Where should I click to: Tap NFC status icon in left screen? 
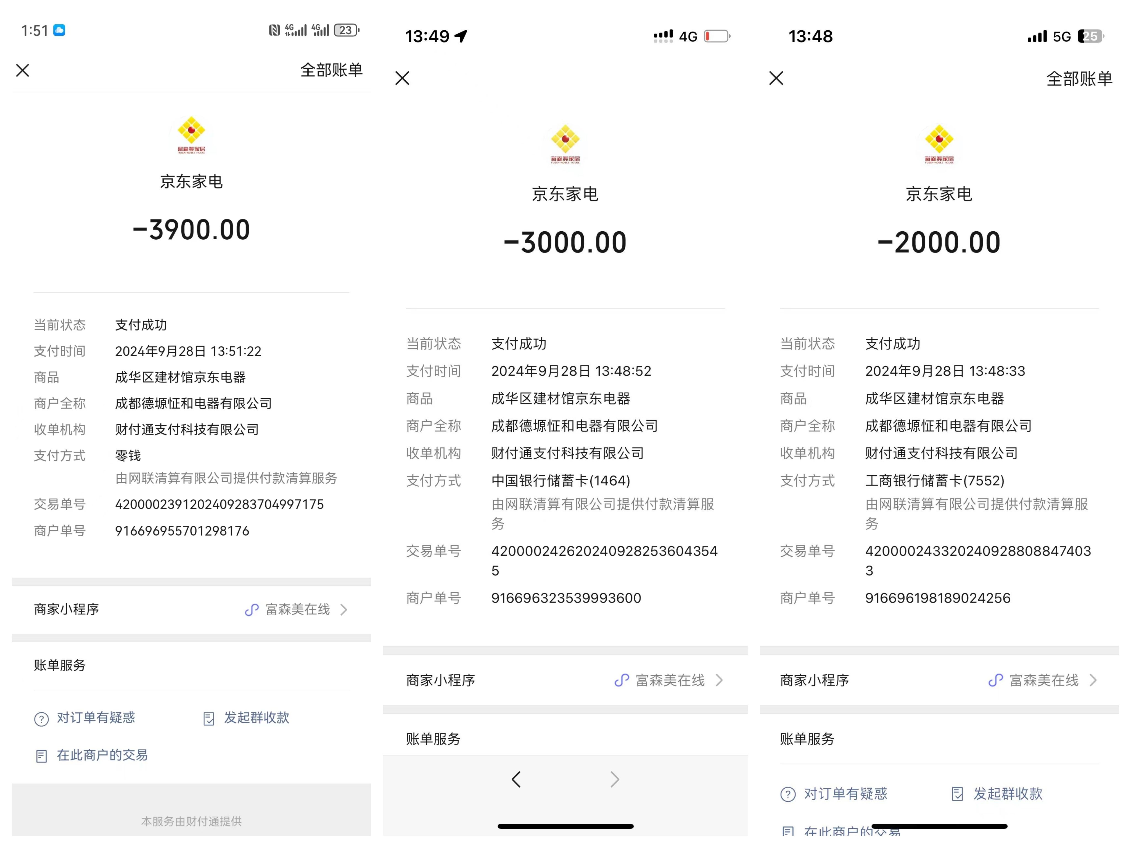tap(274, 30)
